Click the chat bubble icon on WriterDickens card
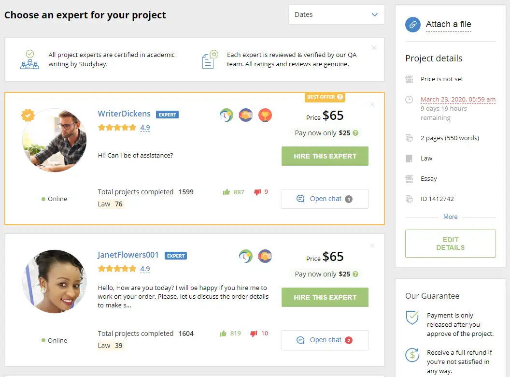 (x=300, y=199)
